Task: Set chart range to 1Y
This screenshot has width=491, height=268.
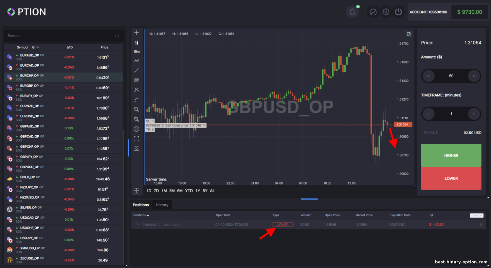Action: point(198,191)
